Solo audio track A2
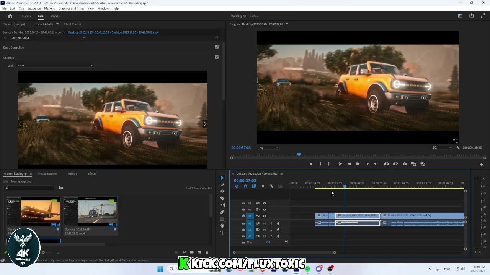Image resolution: width=490 pixels, height=275 pixels. pos(271,230)
